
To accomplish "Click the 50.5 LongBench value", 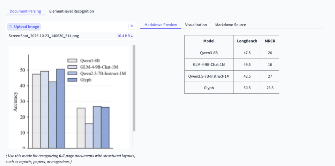I will (x=247, y=88).
